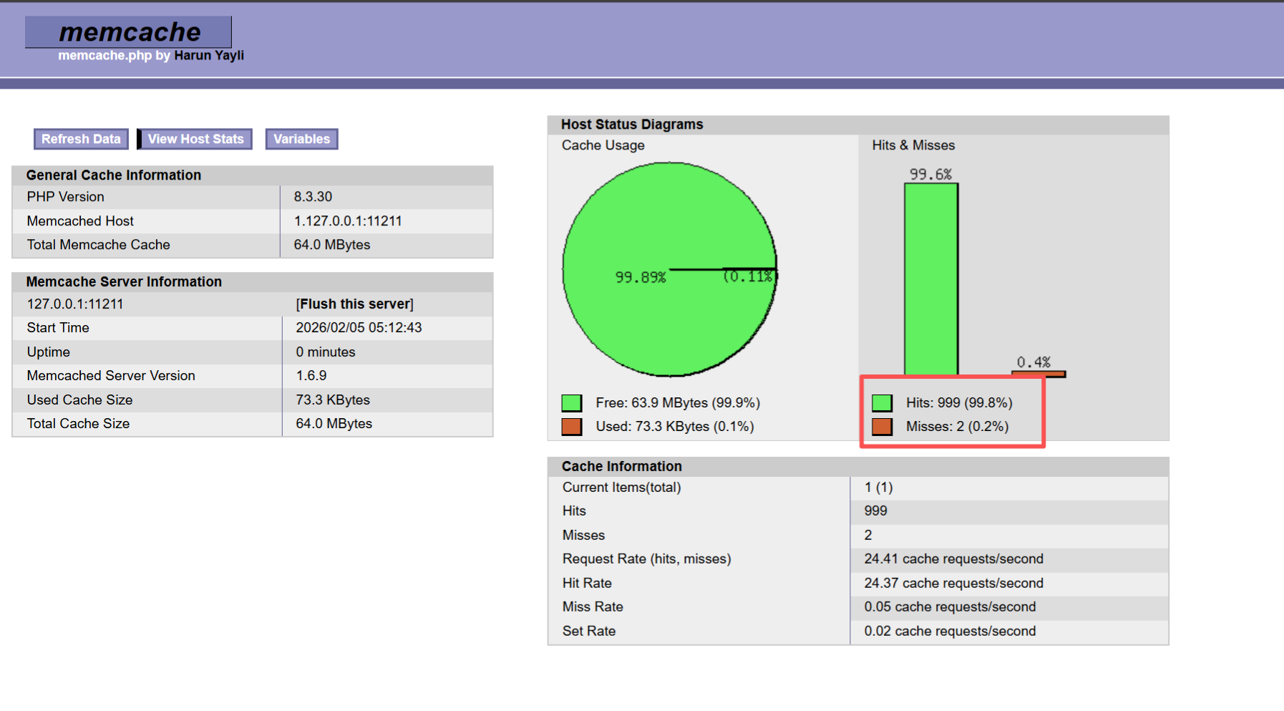Select Set Rate value 0.02 cache requests/second
Image resolution: width=1284 pixels, height=711 pixels.
(950, 632)
